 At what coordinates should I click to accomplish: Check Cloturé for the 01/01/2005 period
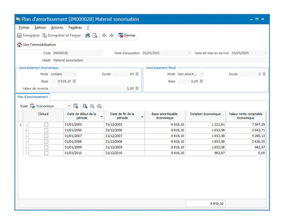pyautogui.click(x=46, y=124)
